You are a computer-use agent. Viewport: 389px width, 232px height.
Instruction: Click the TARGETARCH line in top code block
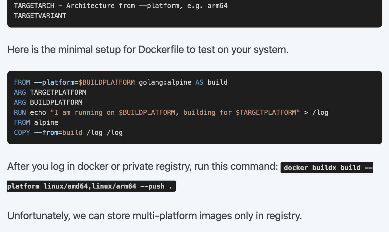121,6
